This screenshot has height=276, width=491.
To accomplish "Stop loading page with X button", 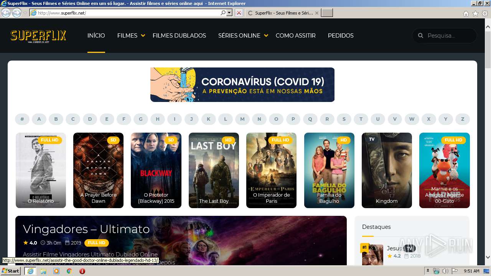I will [239, 13].
